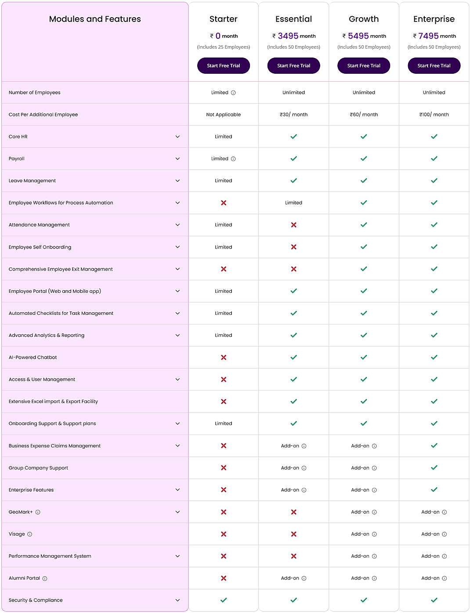Click the Growth plan price label

click(x=364, y=35)
